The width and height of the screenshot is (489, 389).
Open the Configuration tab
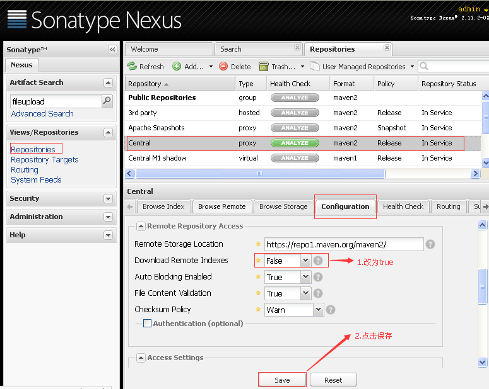point(345,206)
